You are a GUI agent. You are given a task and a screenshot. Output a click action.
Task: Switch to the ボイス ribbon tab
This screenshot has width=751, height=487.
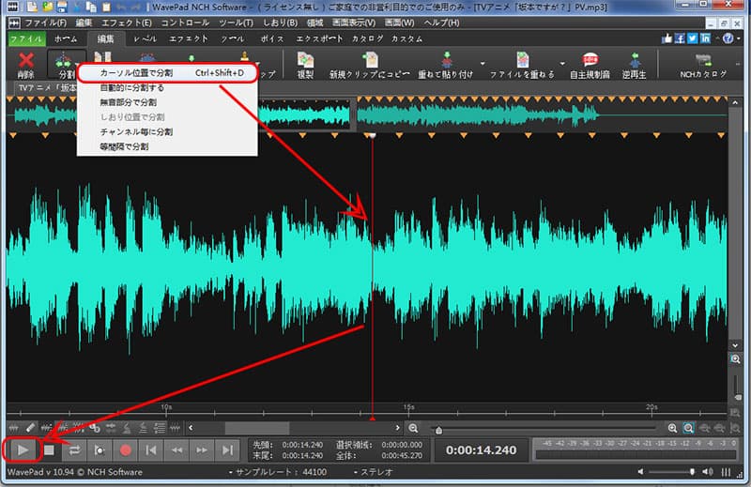pyautogui.click(x=272, y=38)
